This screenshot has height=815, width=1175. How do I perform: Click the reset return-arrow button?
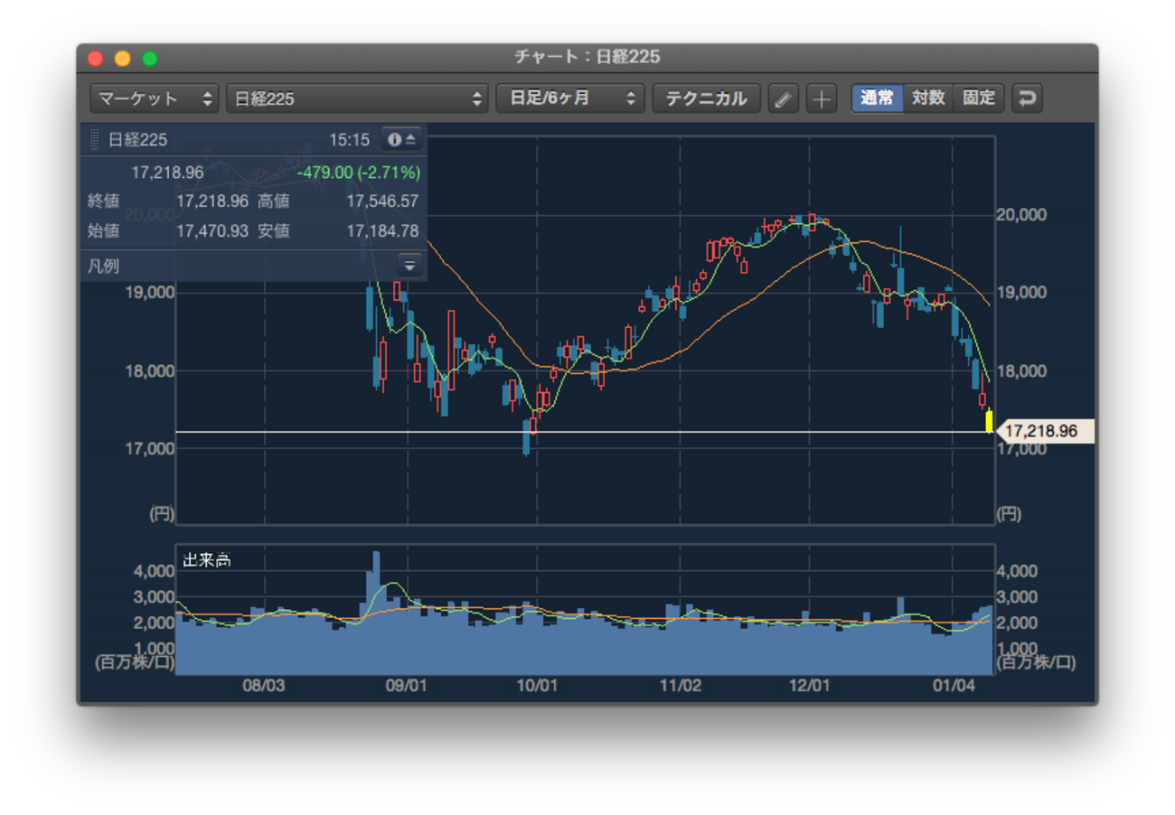pos(1026,98)
